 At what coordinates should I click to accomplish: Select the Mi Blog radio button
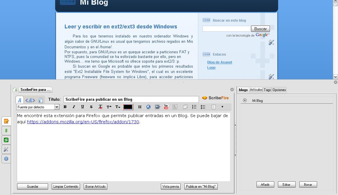pyautogui.click(x=245, y=100)
